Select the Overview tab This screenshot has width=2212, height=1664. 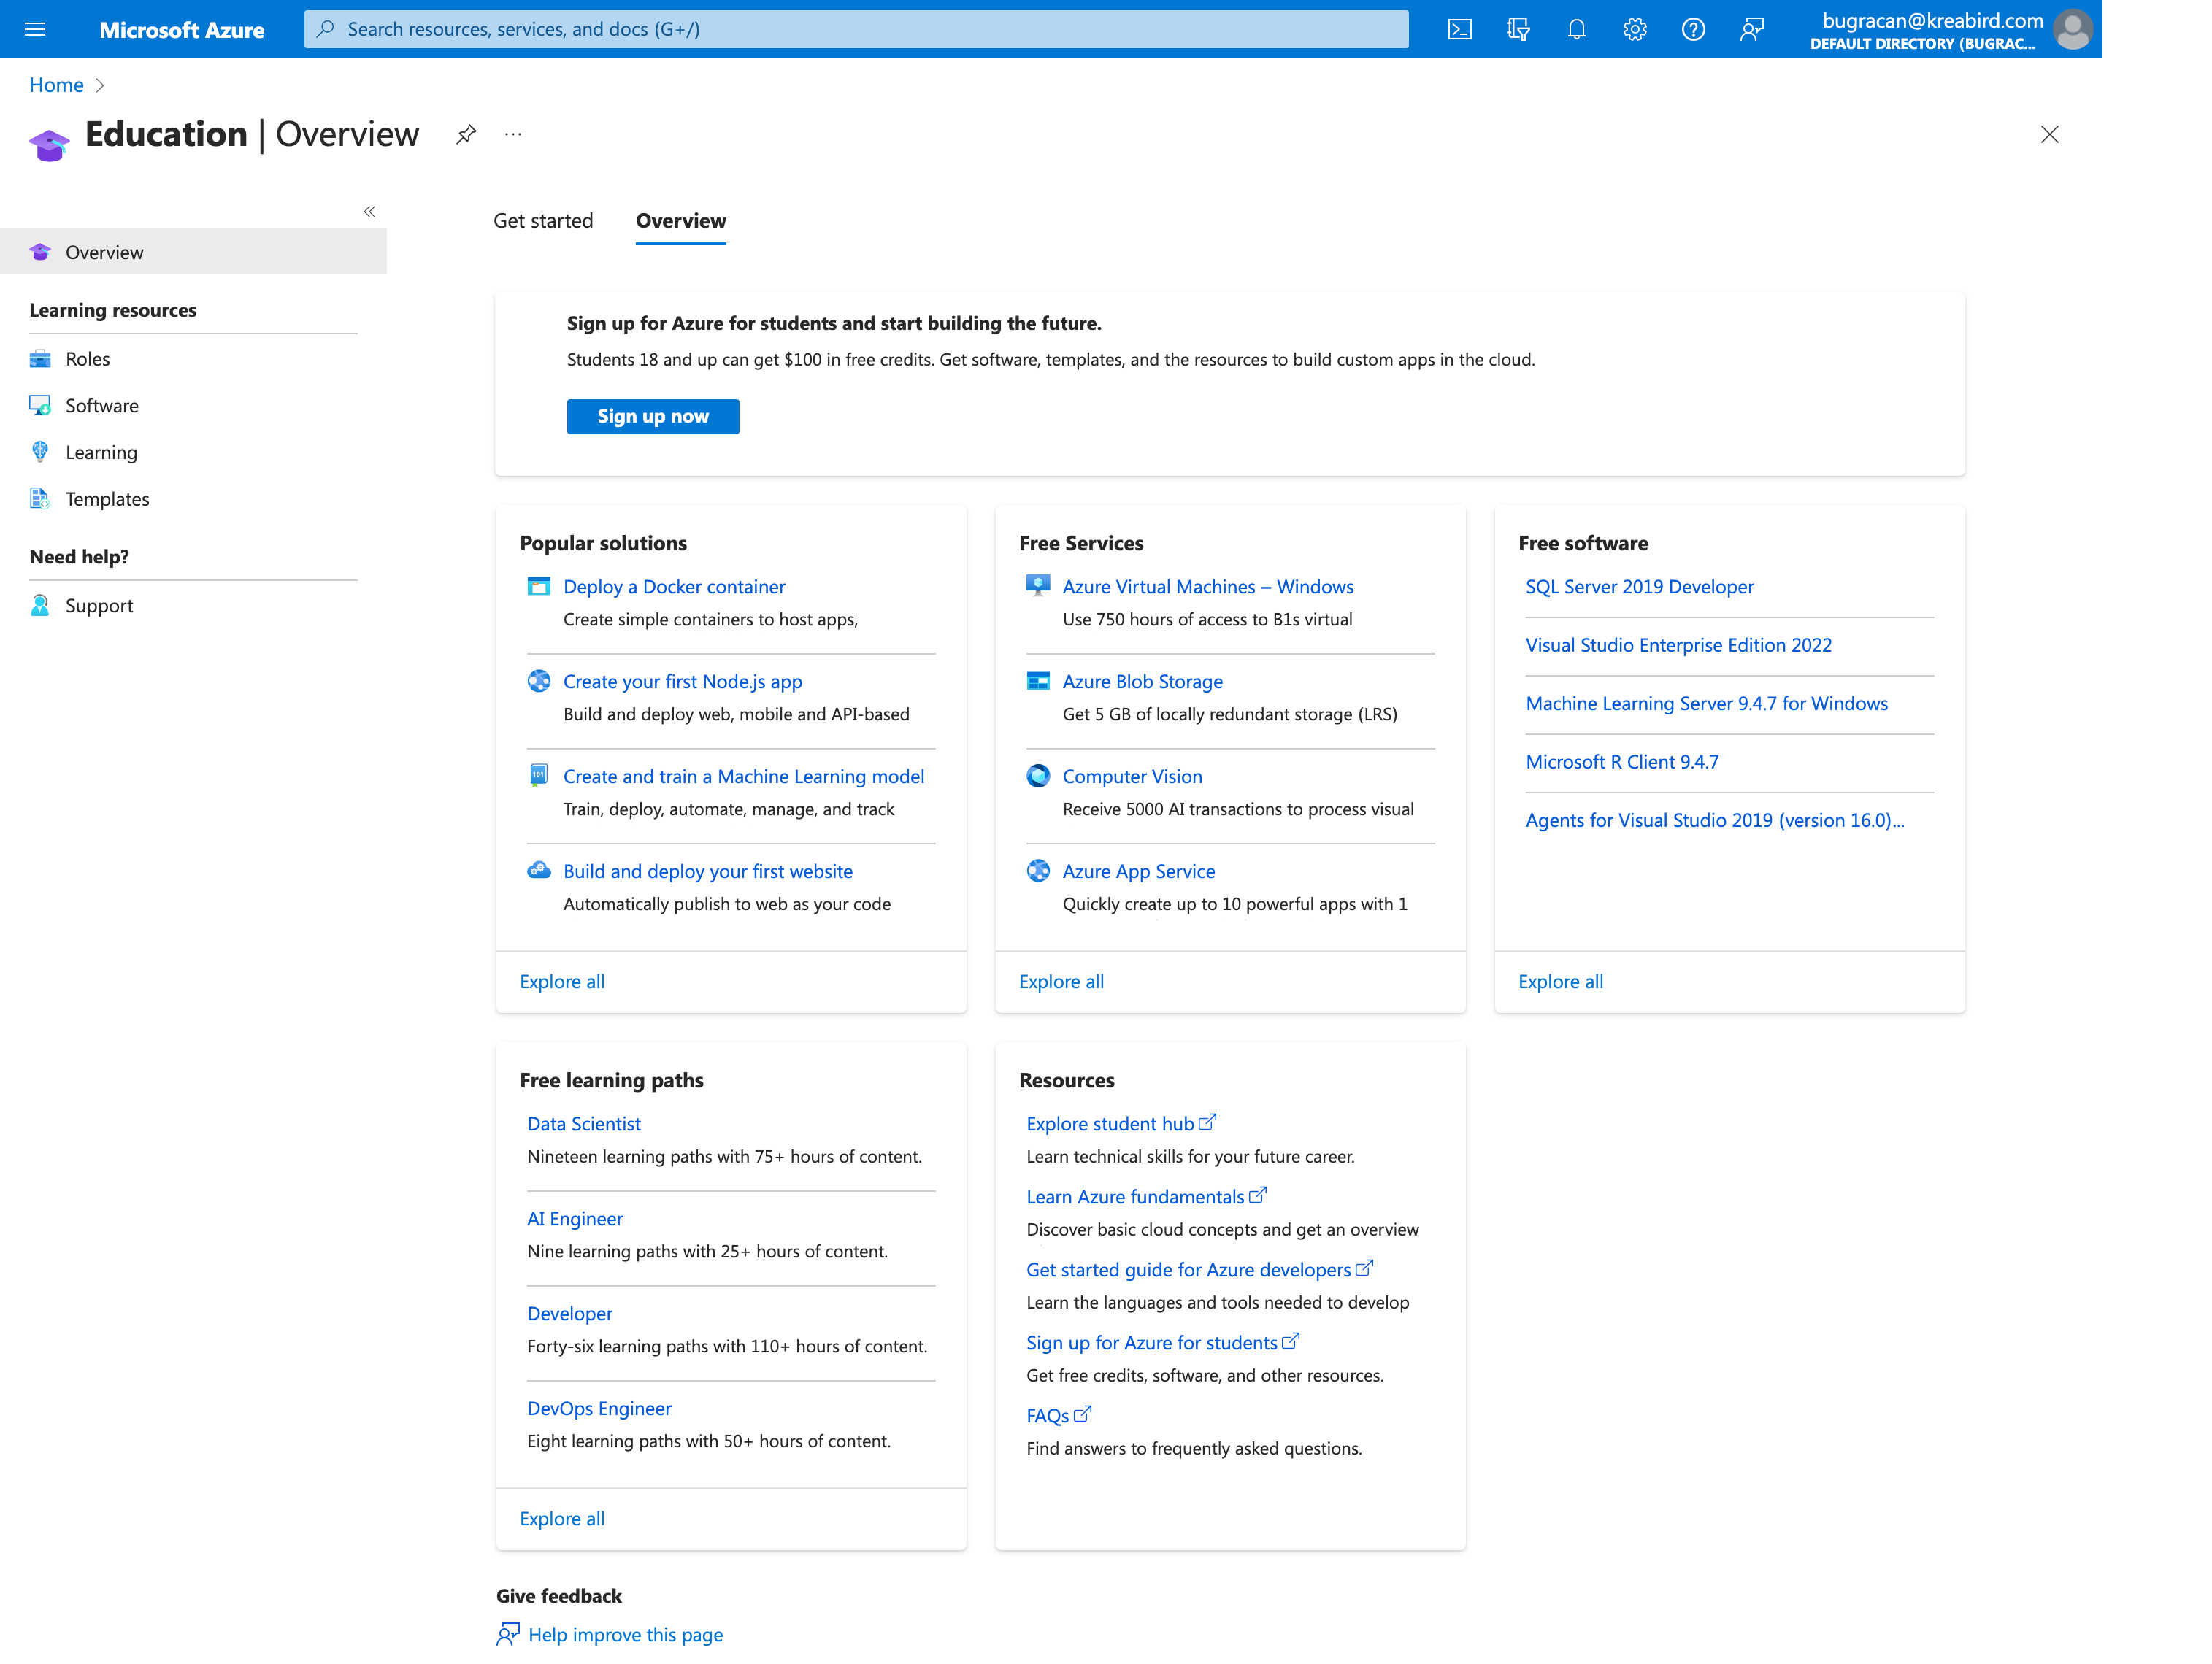[x=681, y=221]
